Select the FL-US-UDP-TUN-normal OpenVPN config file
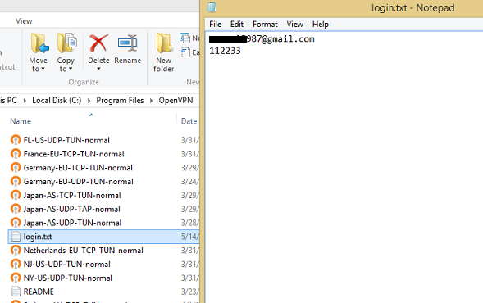 [66, 140]
